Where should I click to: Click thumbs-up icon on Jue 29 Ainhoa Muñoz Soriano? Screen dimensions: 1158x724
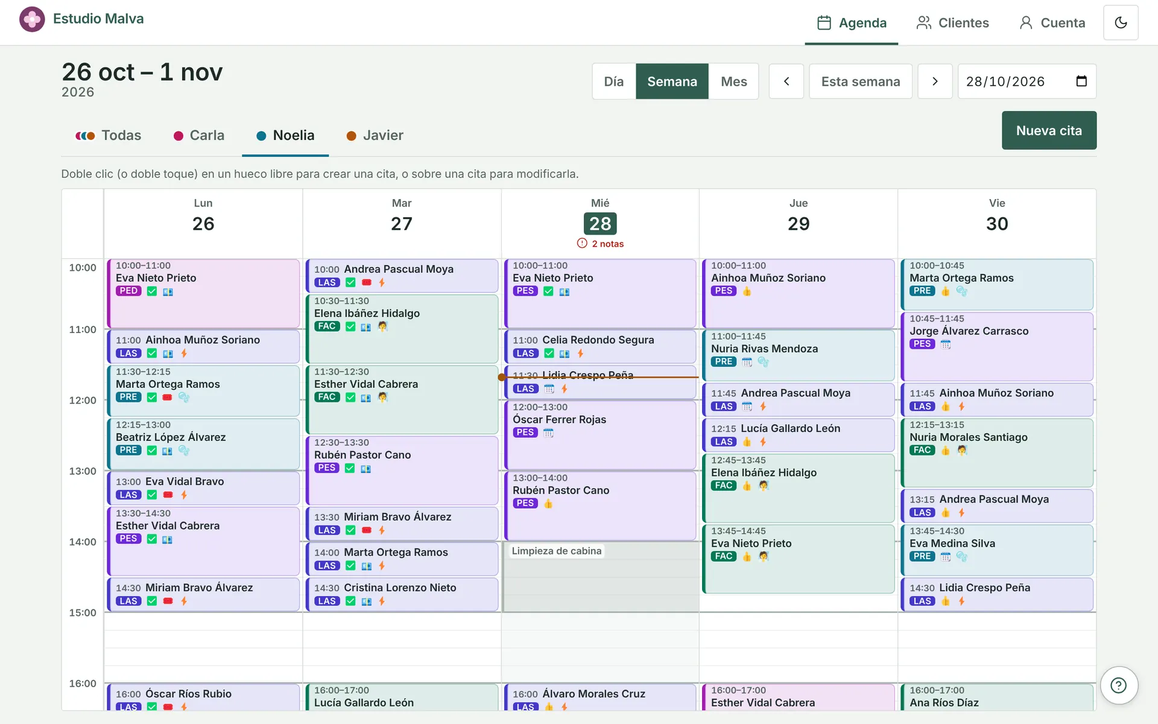pos(747,291)
